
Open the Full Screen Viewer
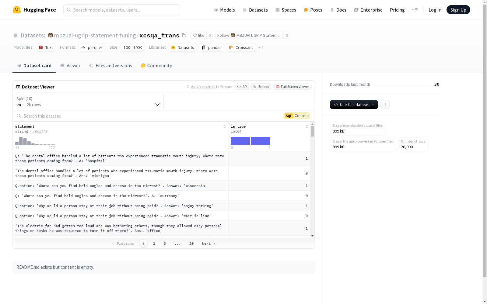(293, 87)
